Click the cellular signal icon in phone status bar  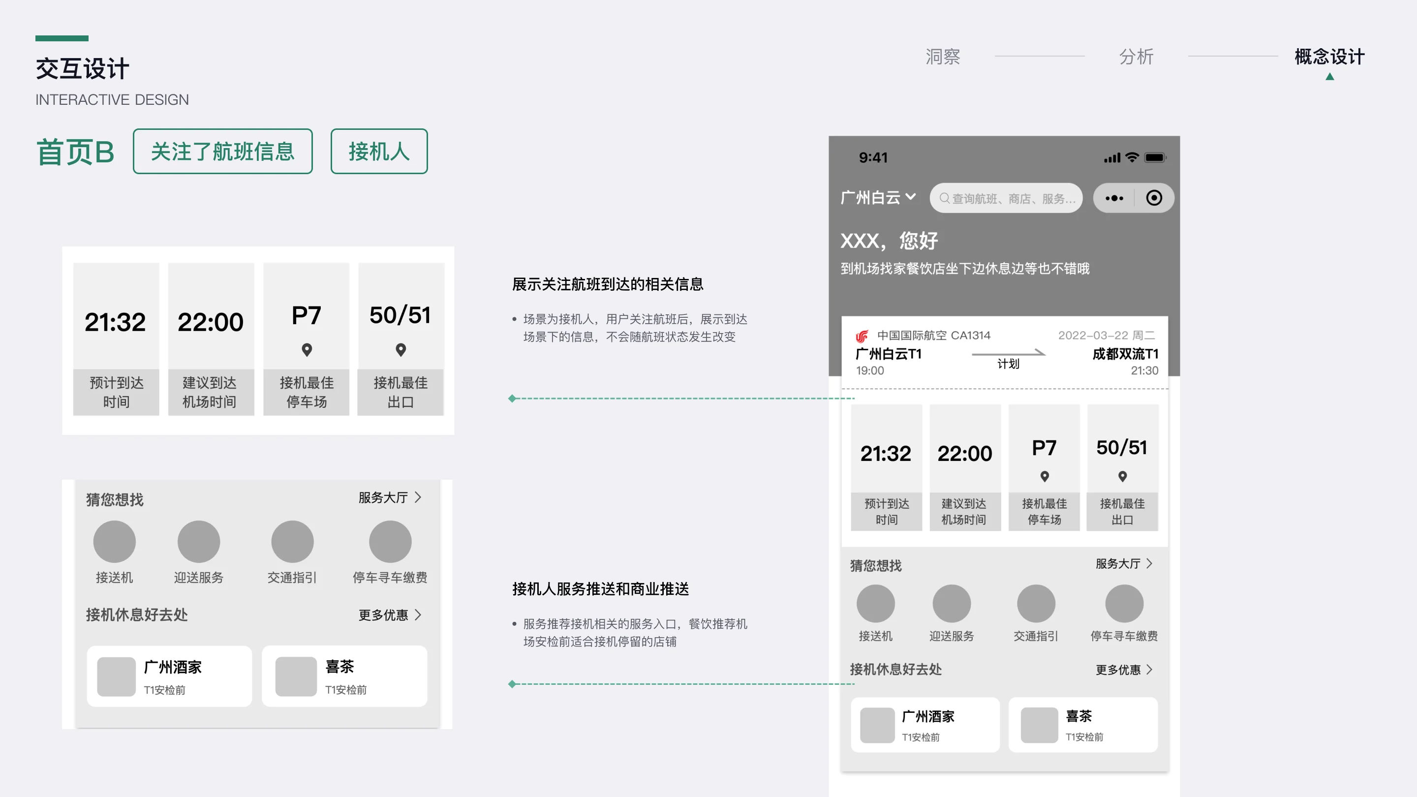1112,158
